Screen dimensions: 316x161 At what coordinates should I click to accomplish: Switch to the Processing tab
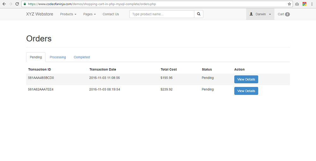click(x=58, y=57)
